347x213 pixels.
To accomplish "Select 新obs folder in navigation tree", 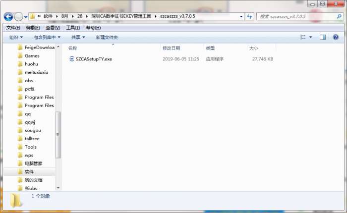I will [31, 188].
